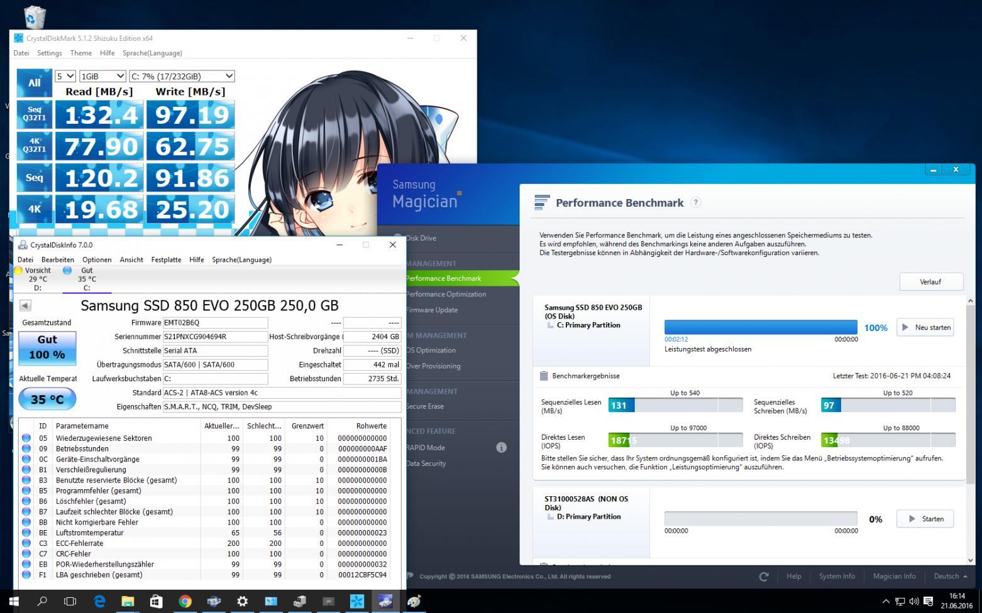Click the 35 °C temperature indicator
This screenshot has height=613, width=982.
pyautogui.click(x=47, y=399)
